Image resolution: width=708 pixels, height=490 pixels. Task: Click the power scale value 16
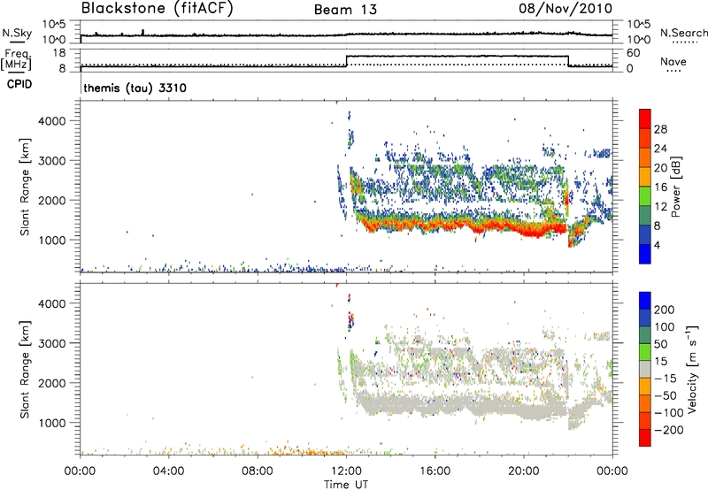pyautogui.click(x=660, y=188)
